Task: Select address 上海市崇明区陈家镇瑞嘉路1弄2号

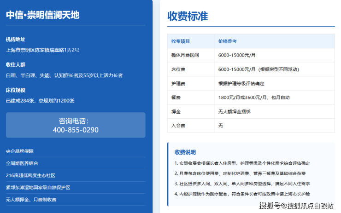Action: [42, 50]
